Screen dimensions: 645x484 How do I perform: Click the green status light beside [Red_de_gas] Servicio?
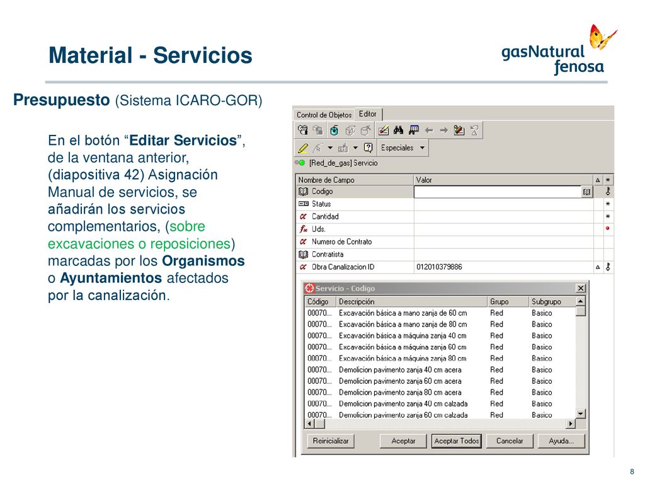[x=302, y=163]
